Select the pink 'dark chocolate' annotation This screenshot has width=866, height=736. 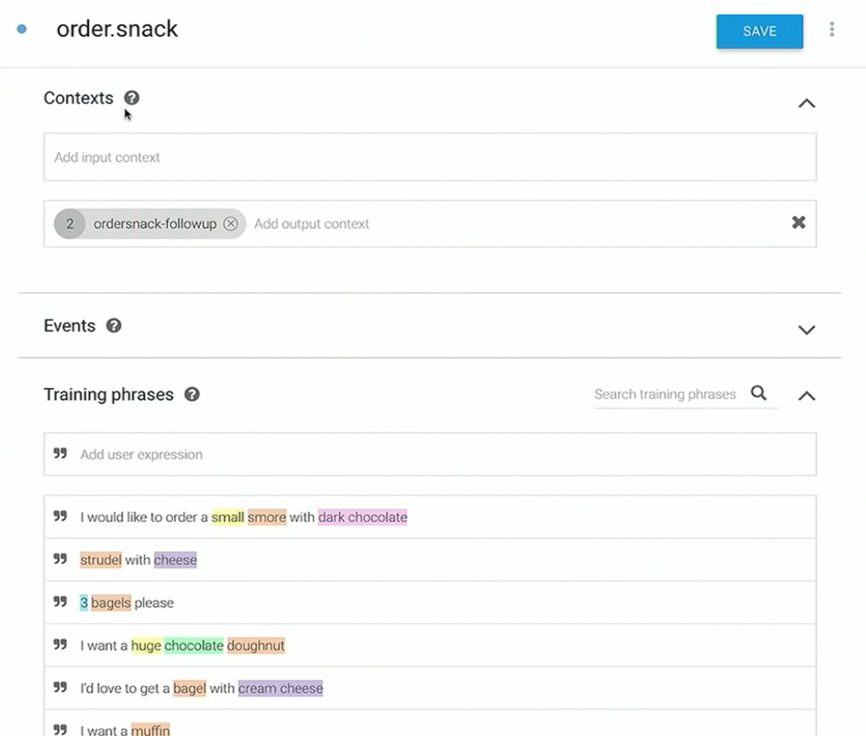[x=363, y=517]
